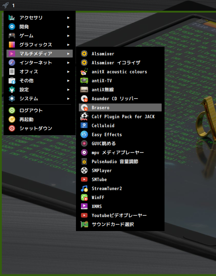Open the インターネット menu entry
Screen dimensions: 216x276
pos(40,63)
